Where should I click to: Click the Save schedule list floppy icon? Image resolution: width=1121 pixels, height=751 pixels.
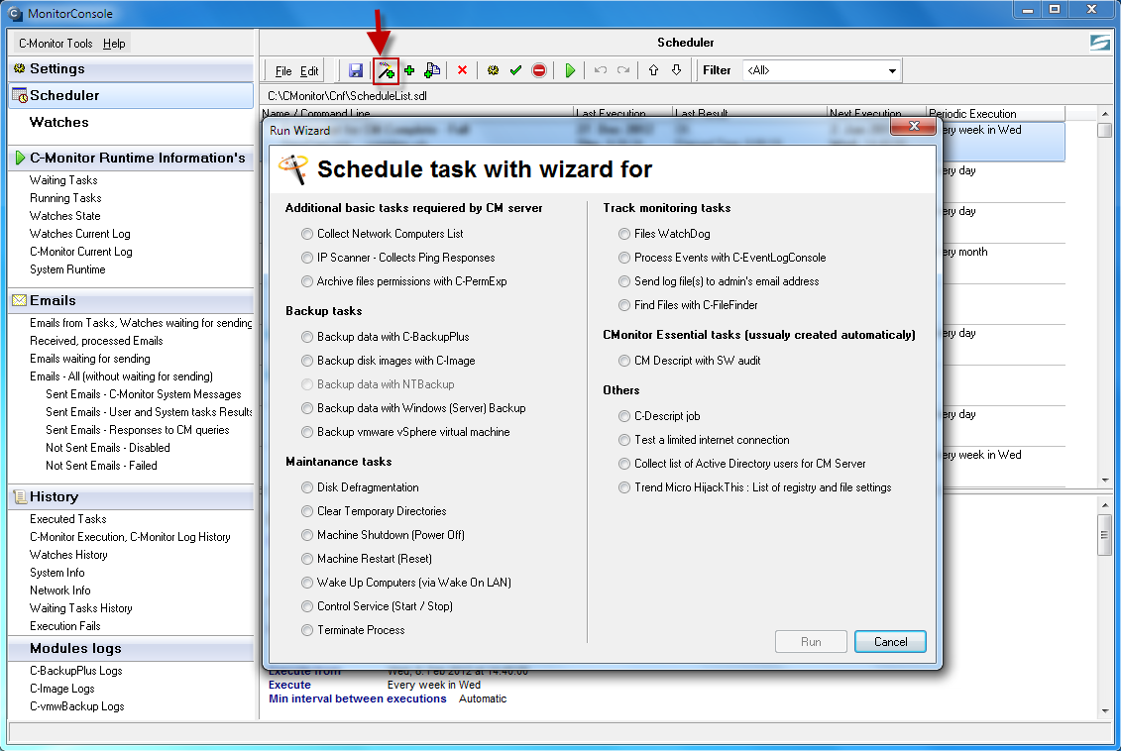pyautogui.click(x=355, y=70)
